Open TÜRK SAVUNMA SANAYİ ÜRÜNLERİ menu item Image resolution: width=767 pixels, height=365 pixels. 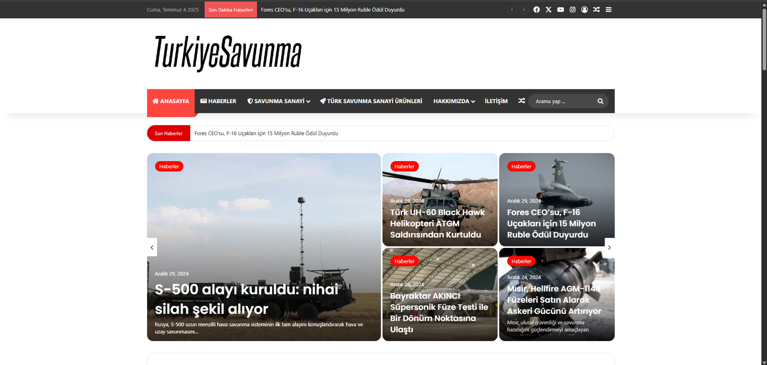[371, 101]
